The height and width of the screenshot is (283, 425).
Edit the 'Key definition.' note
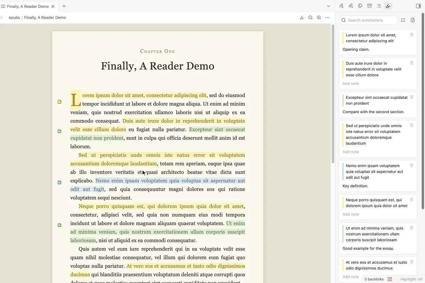(x=355, y=186)
